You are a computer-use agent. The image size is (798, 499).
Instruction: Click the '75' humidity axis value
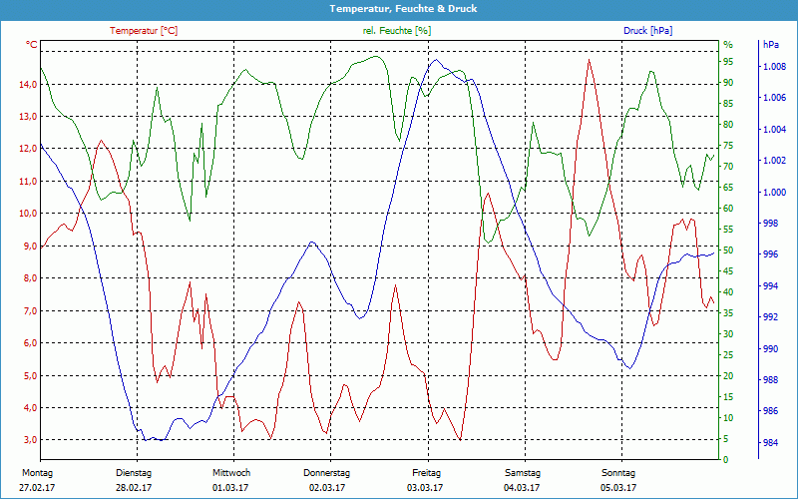[728, 145]
